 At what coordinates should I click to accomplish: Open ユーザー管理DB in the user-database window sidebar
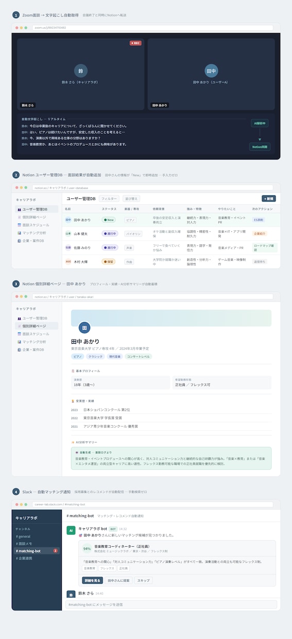click(x=36, y=209)
